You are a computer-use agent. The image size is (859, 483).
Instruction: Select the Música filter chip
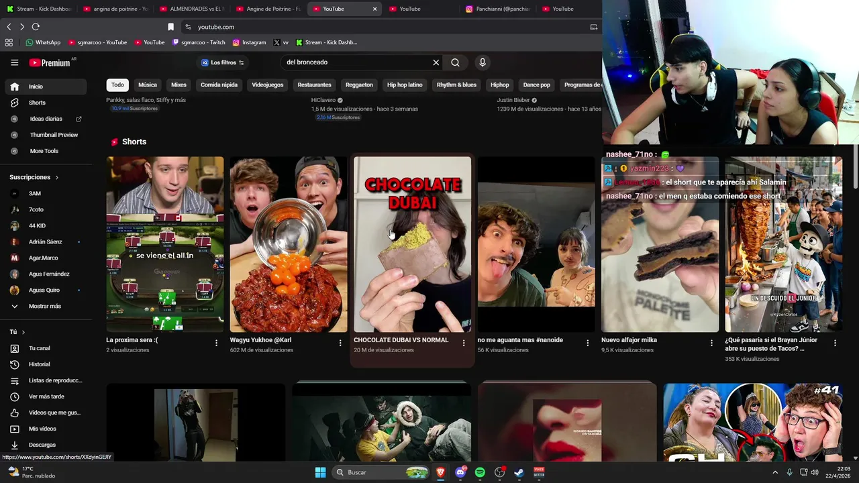148,85
